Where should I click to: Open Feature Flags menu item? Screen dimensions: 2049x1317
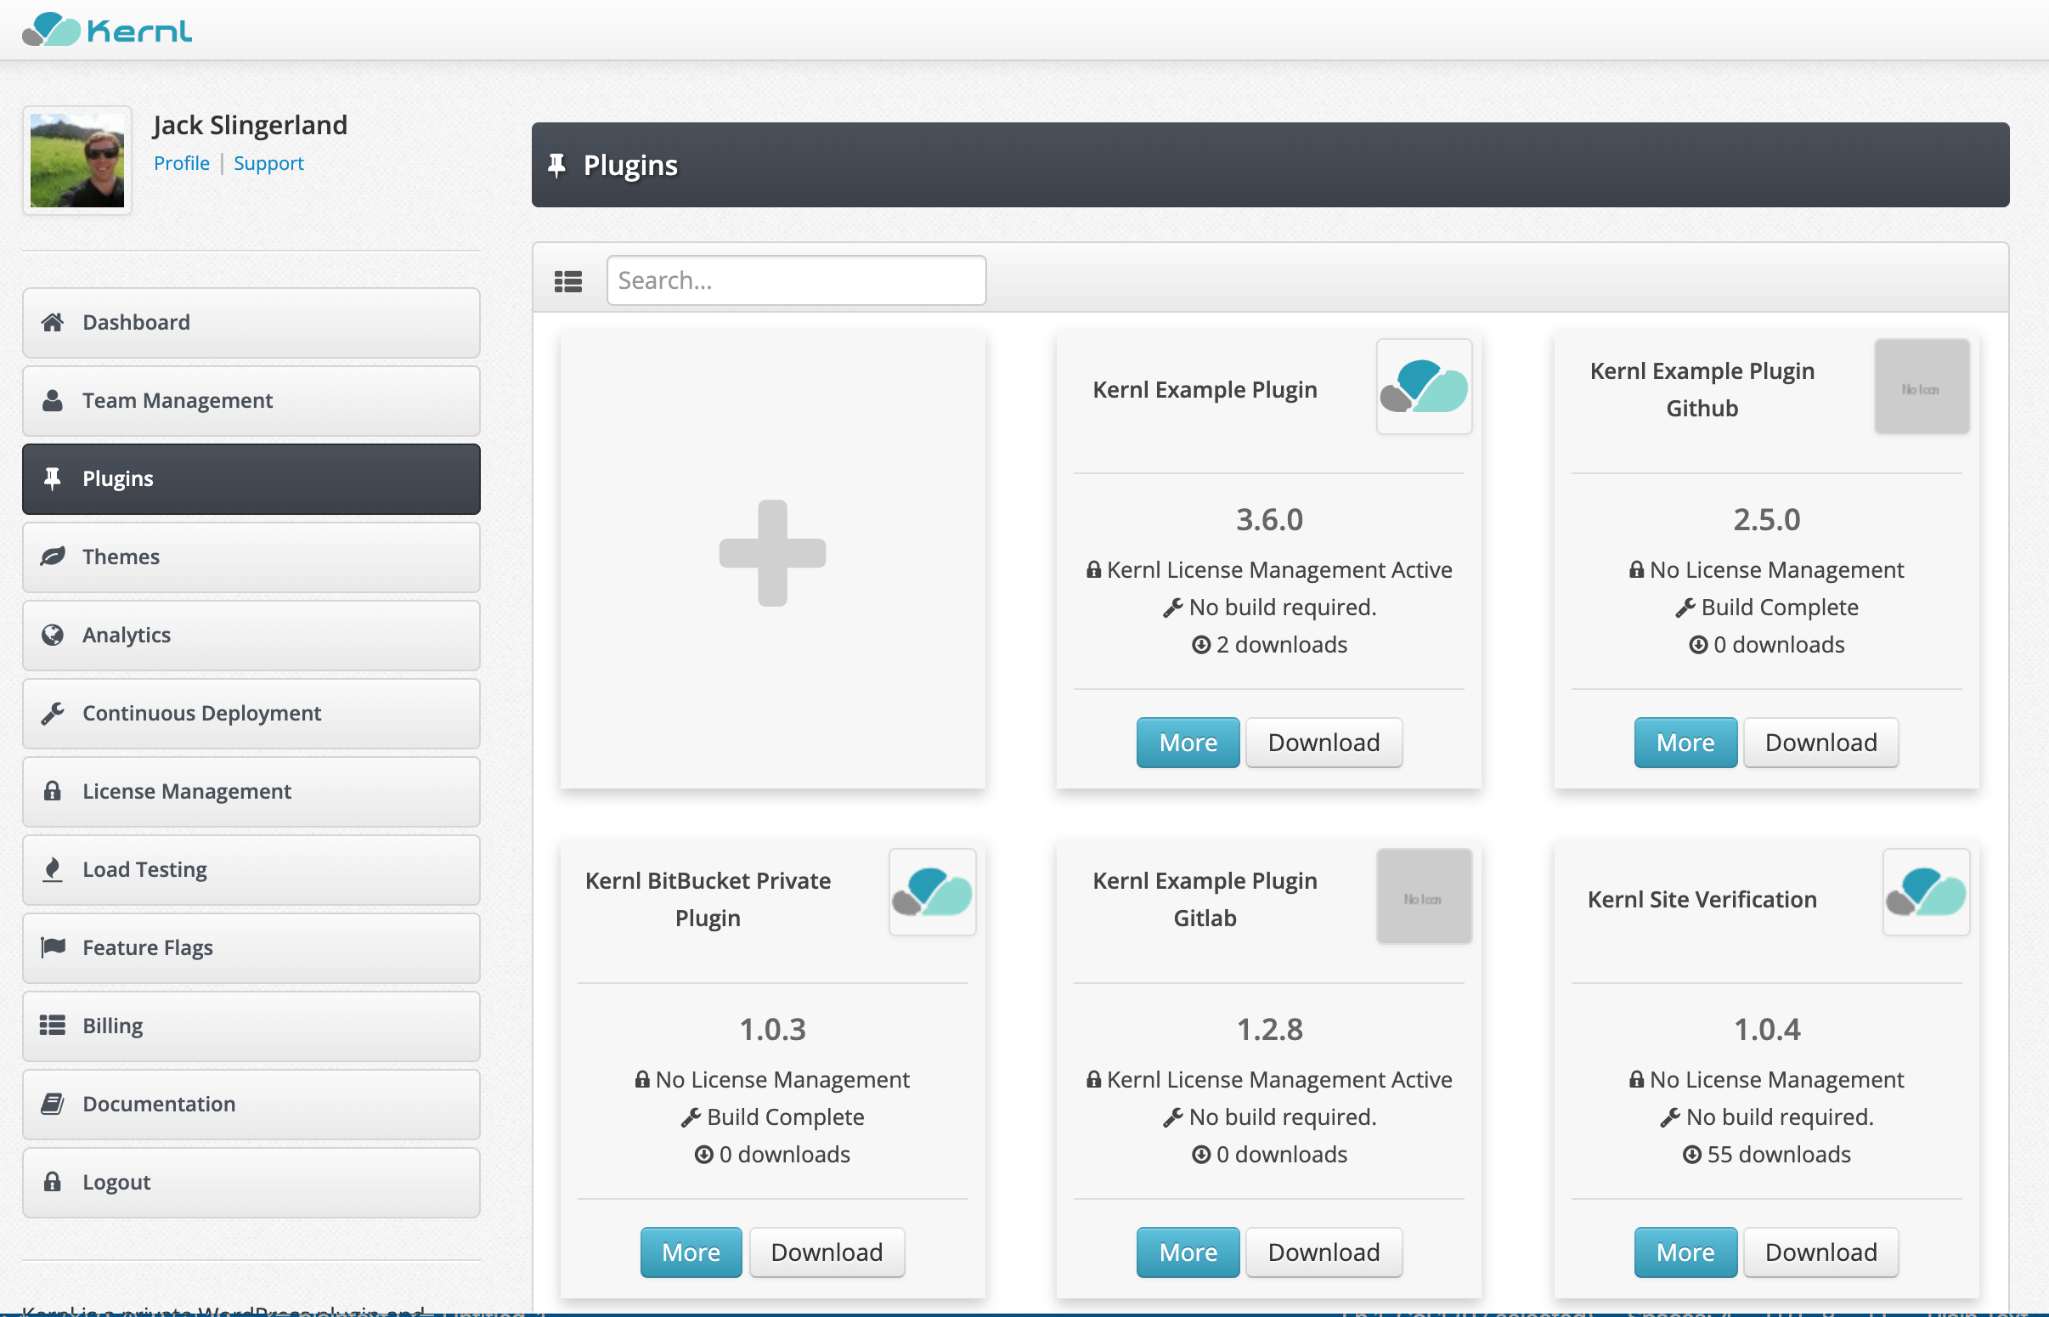(x=251, y=947)
